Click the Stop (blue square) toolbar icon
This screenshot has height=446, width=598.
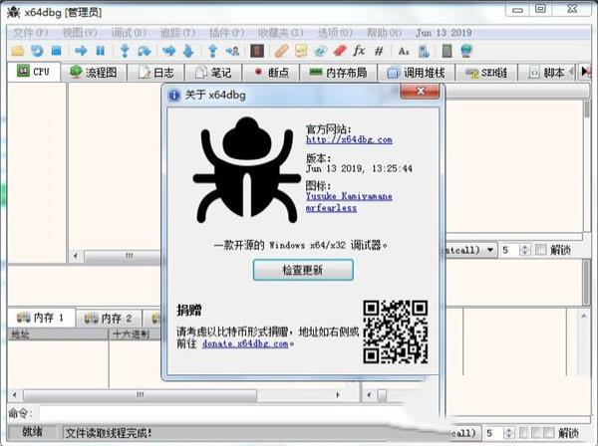click(x=57, y=51)
